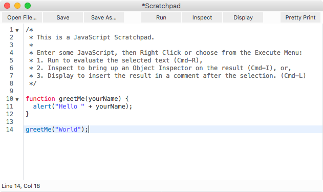Open the Save As... dialog

[x=104, y=17]
